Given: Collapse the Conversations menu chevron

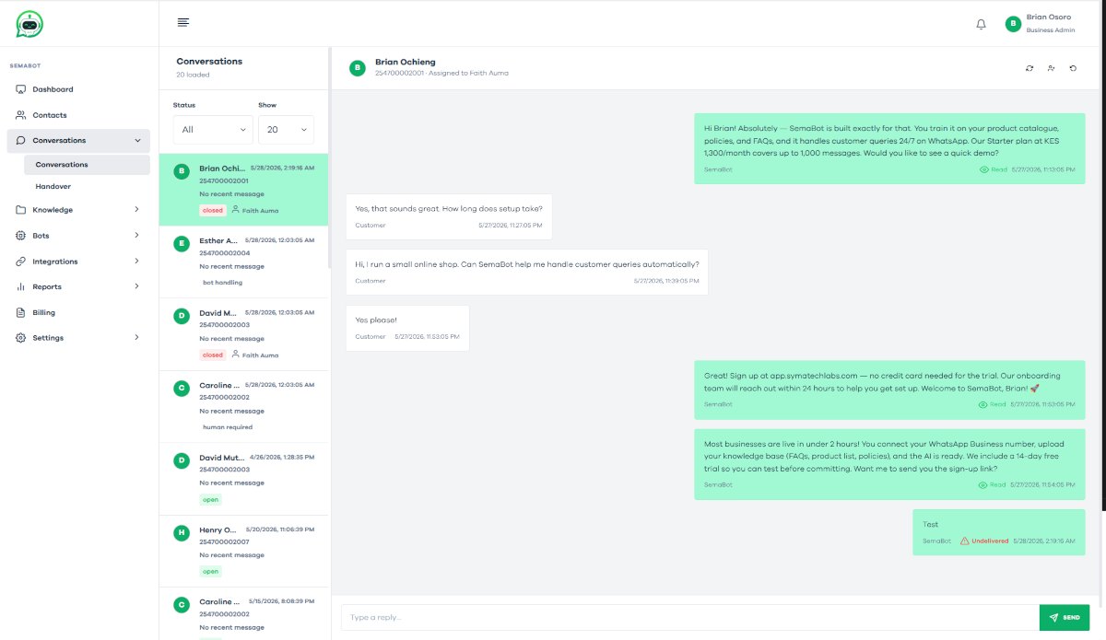Looking at the screenshot, I should (137, 141).
